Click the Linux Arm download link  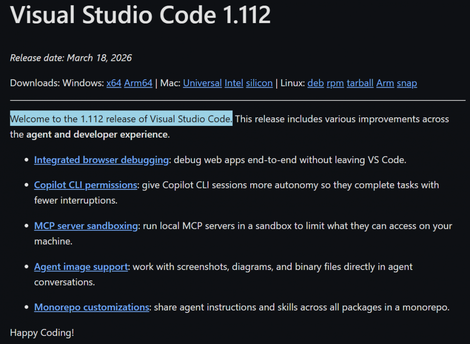click(385, 83)
